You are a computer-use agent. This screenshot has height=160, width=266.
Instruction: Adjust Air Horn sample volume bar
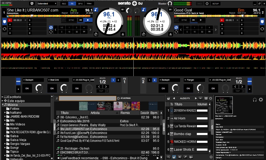(202, 118)
